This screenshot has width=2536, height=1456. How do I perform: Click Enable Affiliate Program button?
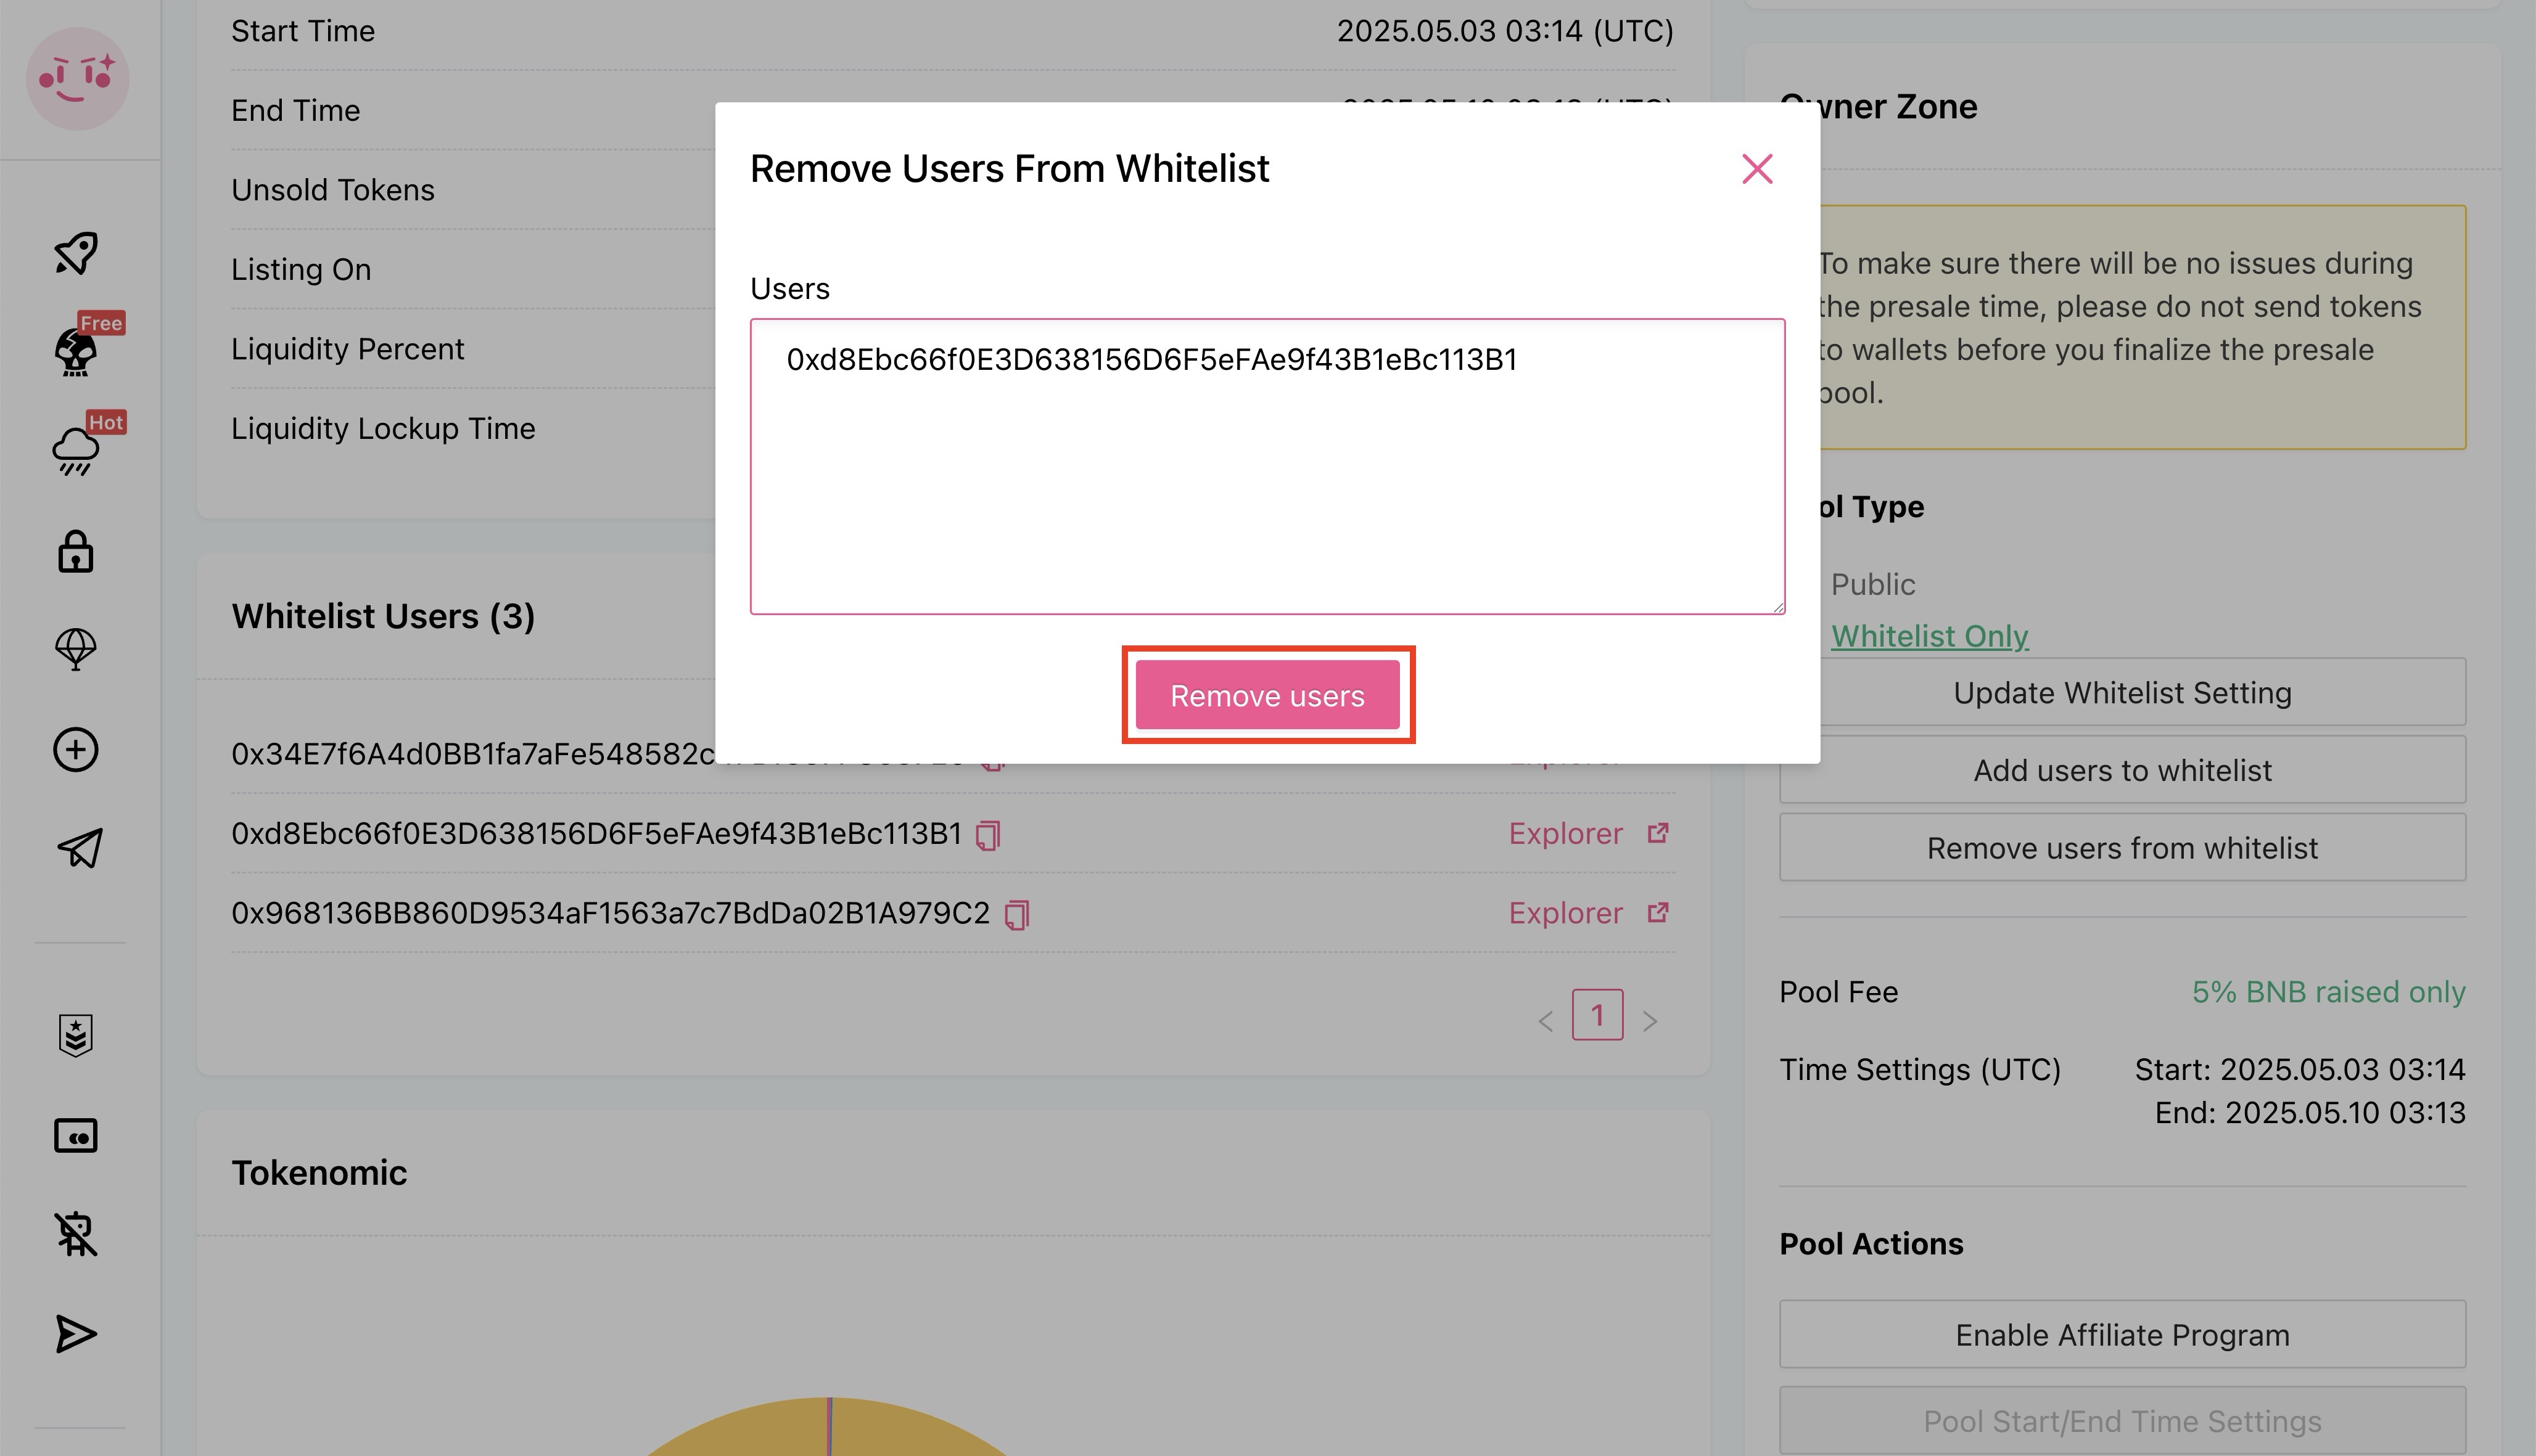point(2122,1335)
